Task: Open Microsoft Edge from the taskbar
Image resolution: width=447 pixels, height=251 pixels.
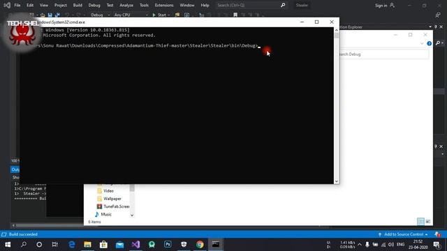Action: (71, 245)
